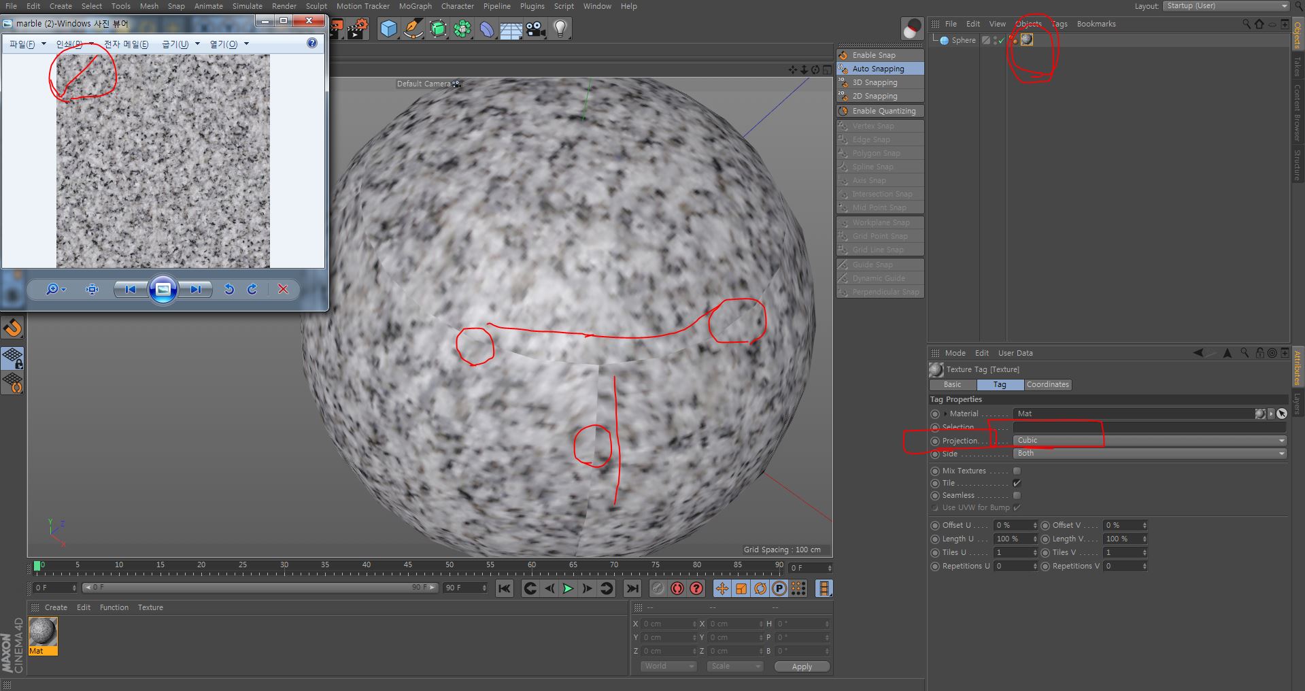This screenshot has height=691, width=1305.
Task: Toggle Autokeying red circular icon
Action: [677, 588]
